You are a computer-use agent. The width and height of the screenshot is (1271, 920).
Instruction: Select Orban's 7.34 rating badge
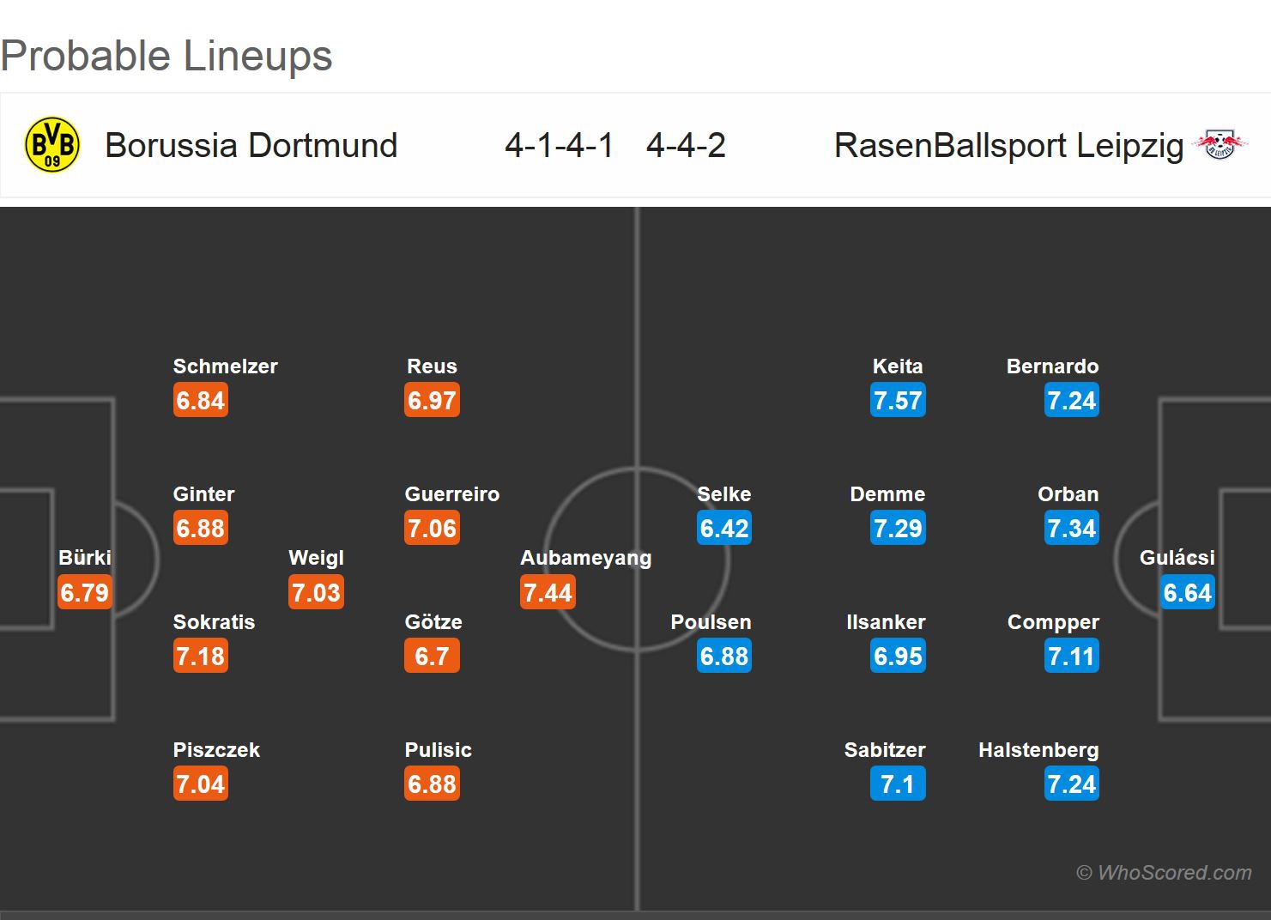[x=1072, y=529]
